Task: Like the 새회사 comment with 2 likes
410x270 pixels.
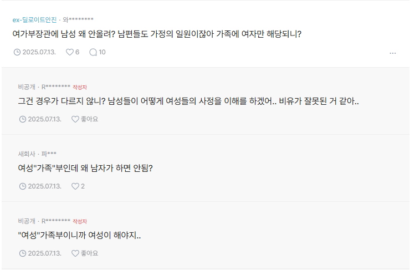Action: click(75, 186)
